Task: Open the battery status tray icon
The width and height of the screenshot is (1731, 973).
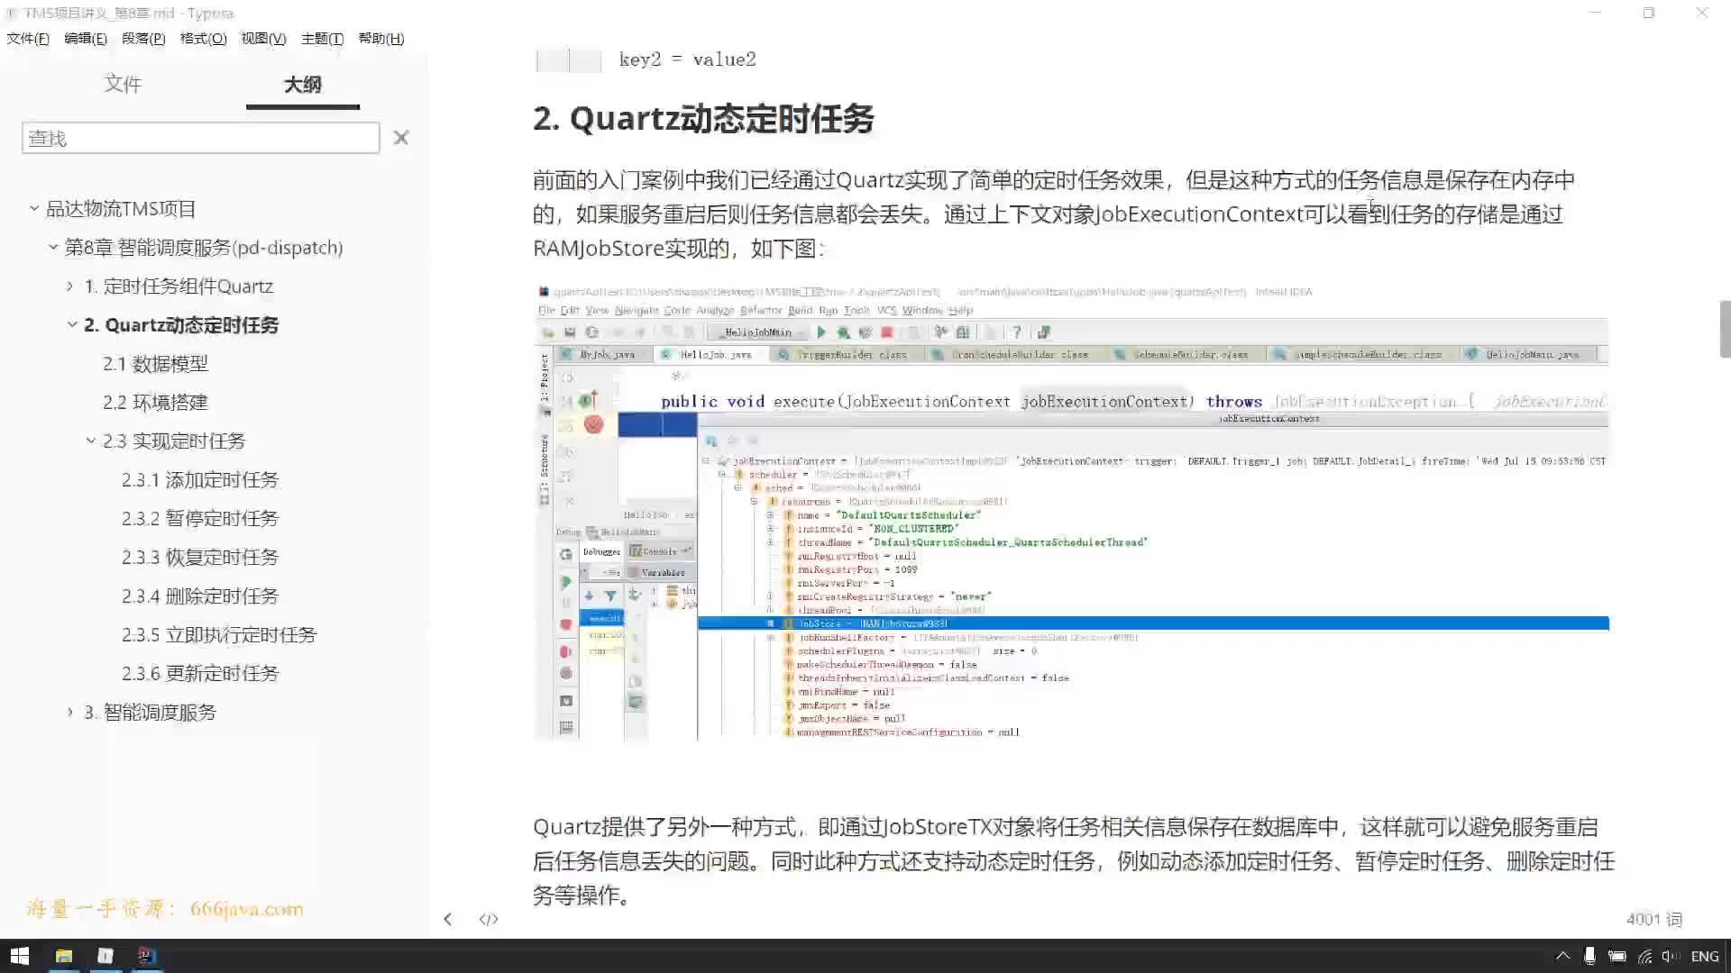Action: [x=1617, y=956]
